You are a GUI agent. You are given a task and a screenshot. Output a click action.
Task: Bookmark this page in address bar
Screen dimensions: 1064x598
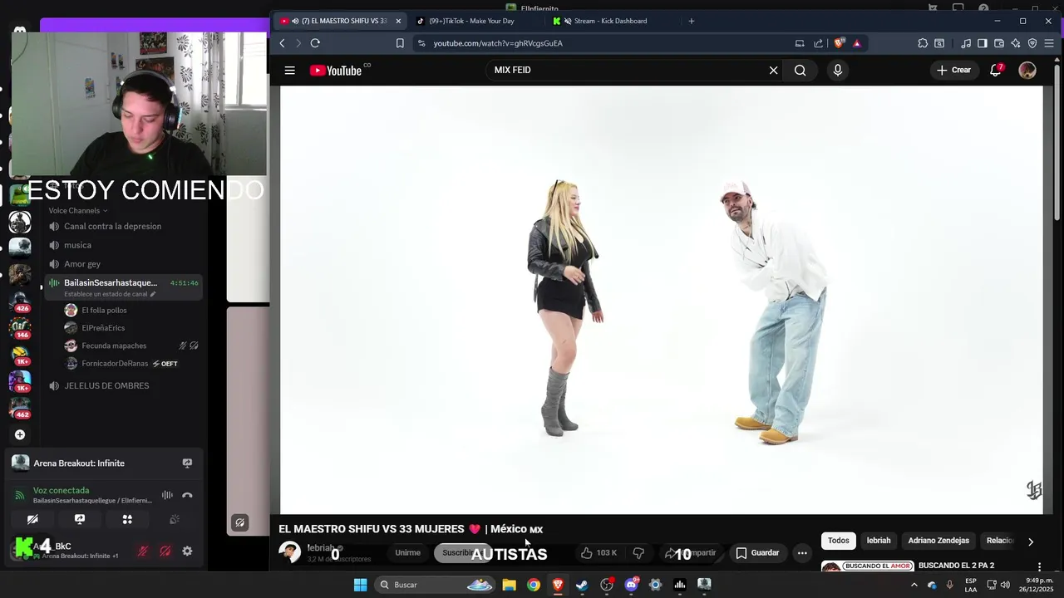[x=400, y=43]
